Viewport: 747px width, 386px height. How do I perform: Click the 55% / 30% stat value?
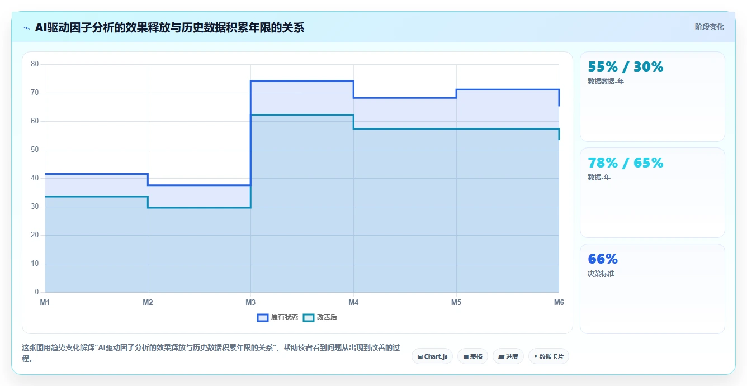pos(625,67)
